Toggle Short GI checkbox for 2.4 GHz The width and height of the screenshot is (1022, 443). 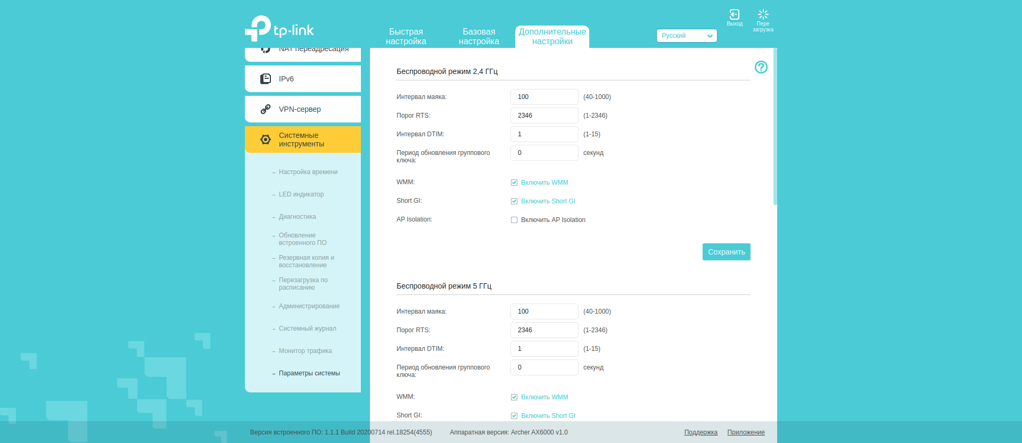tap(514, 201)
